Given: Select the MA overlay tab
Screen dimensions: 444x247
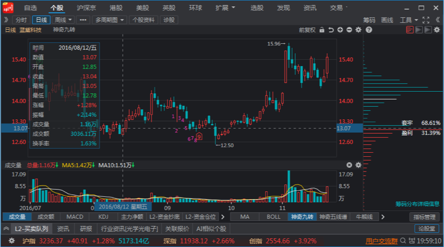Looking at the screenshot, I should [245, 217].
